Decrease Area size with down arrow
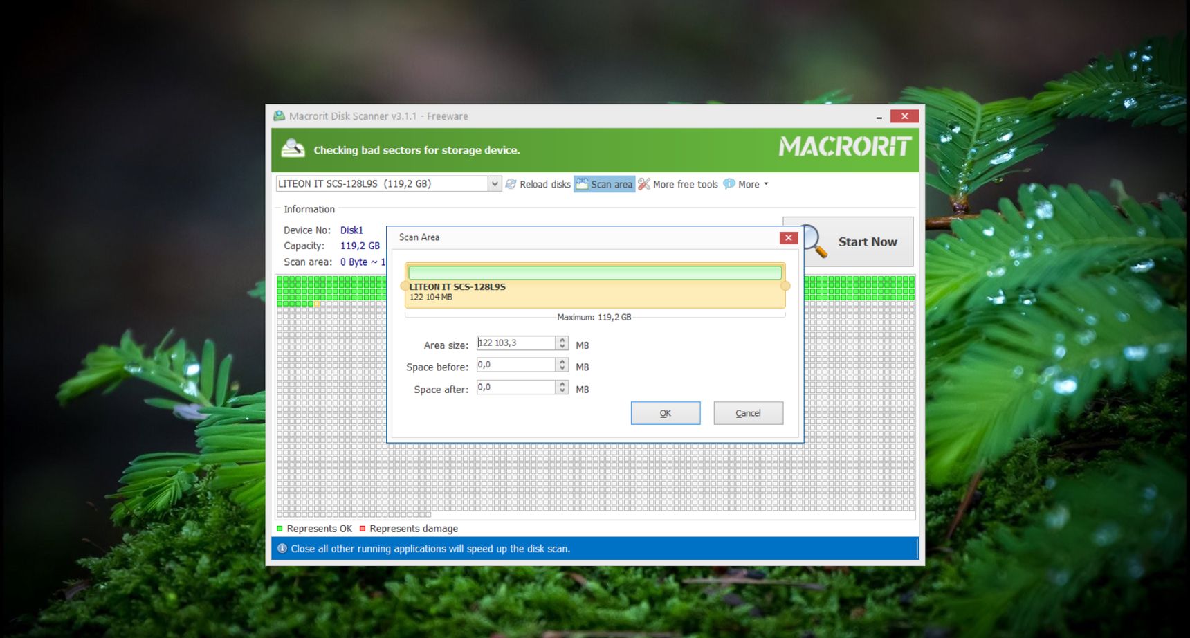1190x638 pixels. [x=562, y=347]
